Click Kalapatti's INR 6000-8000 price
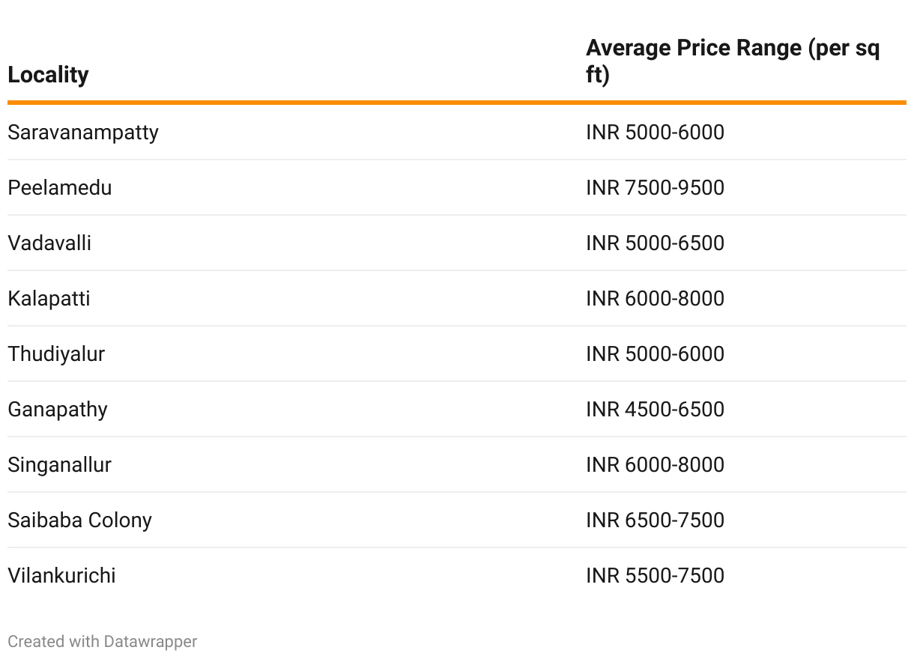Image resolution: width=914 pixels, height=659 pixels. tap(655, 299)
